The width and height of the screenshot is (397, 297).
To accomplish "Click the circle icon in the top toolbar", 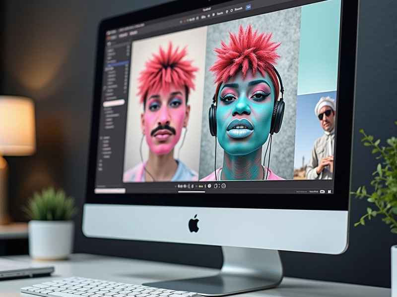I will click(231, 10).
